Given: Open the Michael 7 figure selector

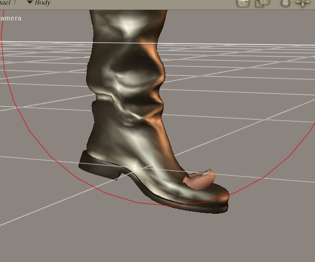Looking at the screenshot, I should pos(8,3).
